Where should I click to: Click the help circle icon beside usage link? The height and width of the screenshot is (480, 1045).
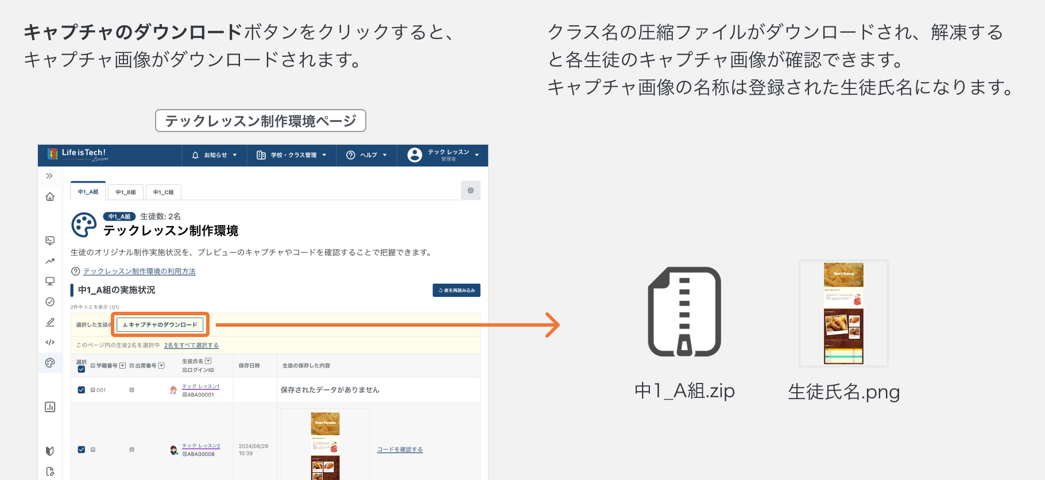click(x=75, y=272)
